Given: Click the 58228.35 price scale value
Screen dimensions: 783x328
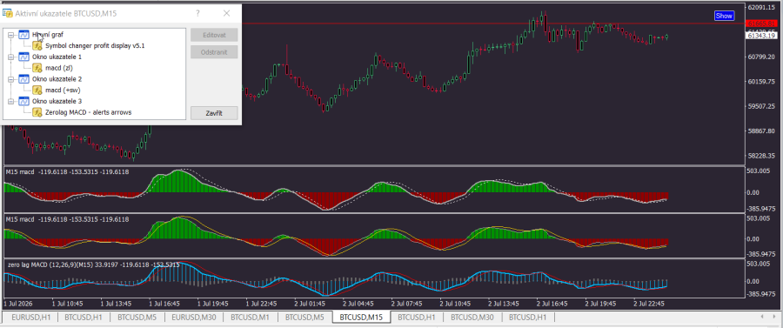Looking at the screenshot, I should [x=760, y=156].
